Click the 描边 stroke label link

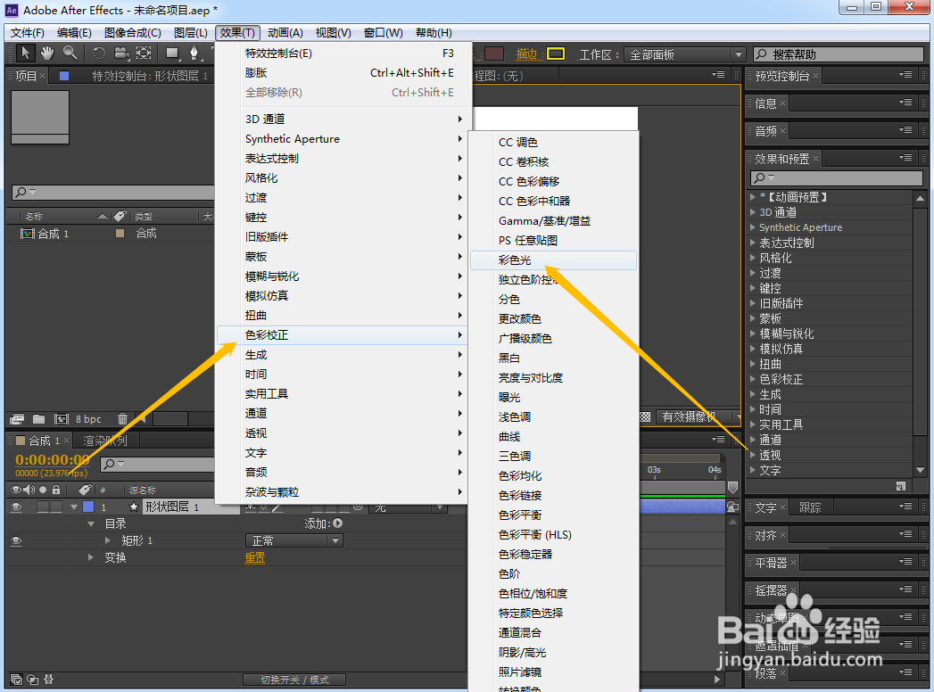pyautogui.click(x=526, y=54)
